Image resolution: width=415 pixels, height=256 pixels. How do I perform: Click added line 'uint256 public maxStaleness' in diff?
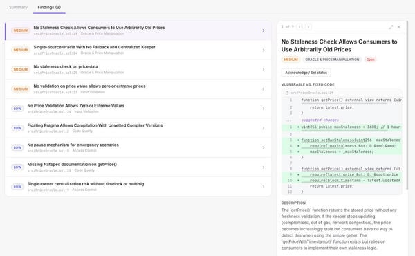342,127
